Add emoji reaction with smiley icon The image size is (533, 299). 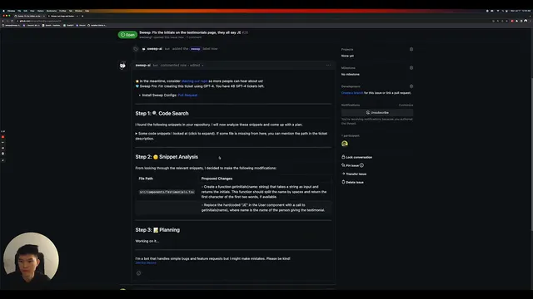click(x=139, y=273)
